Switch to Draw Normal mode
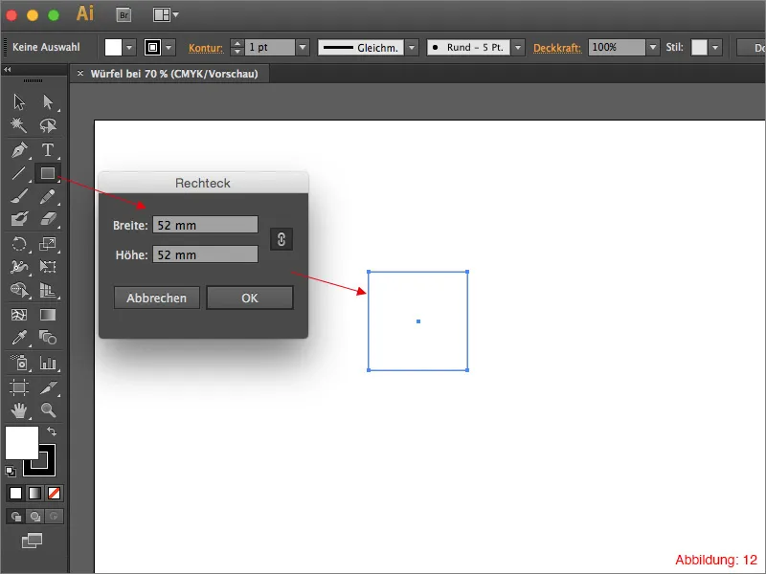 [x=15, y=517]
